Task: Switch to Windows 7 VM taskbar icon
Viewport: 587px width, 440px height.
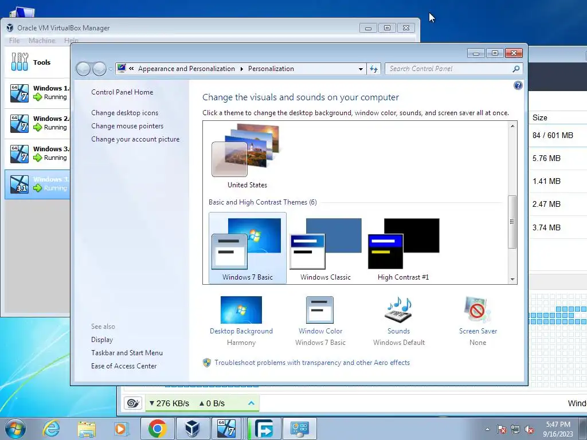Action: coord(227,429)
